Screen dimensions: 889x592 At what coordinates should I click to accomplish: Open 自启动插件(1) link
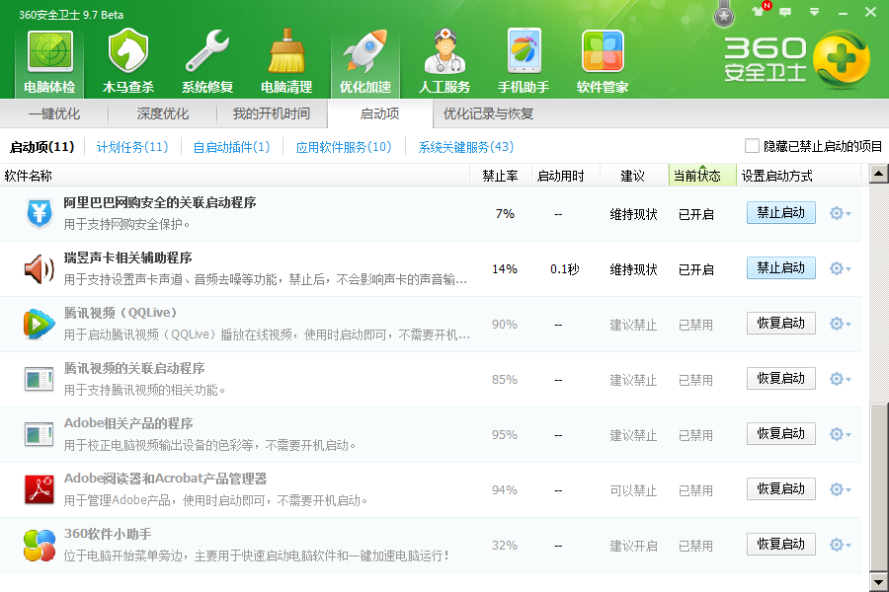(x=231, y=147)
